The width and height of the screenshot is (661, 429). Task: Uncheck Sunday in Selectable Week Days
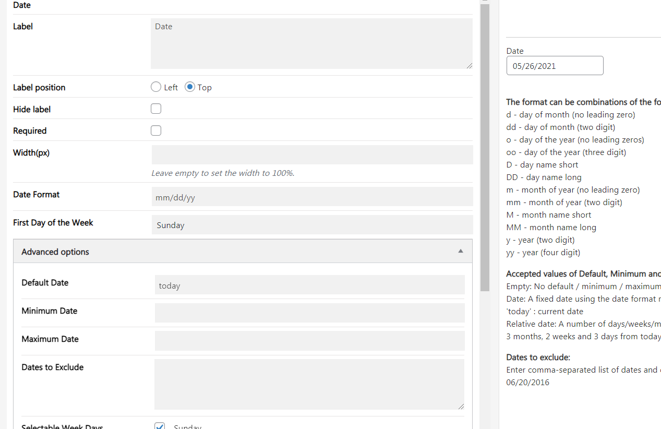(x=160, y=426)
